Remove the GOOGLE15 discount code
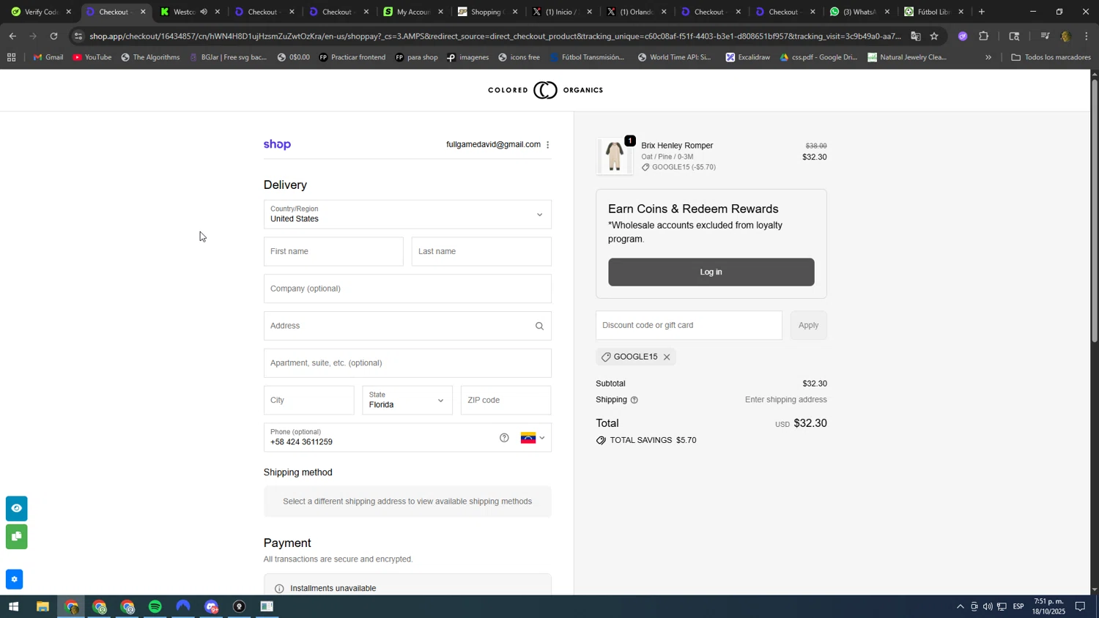 (667, 357)
